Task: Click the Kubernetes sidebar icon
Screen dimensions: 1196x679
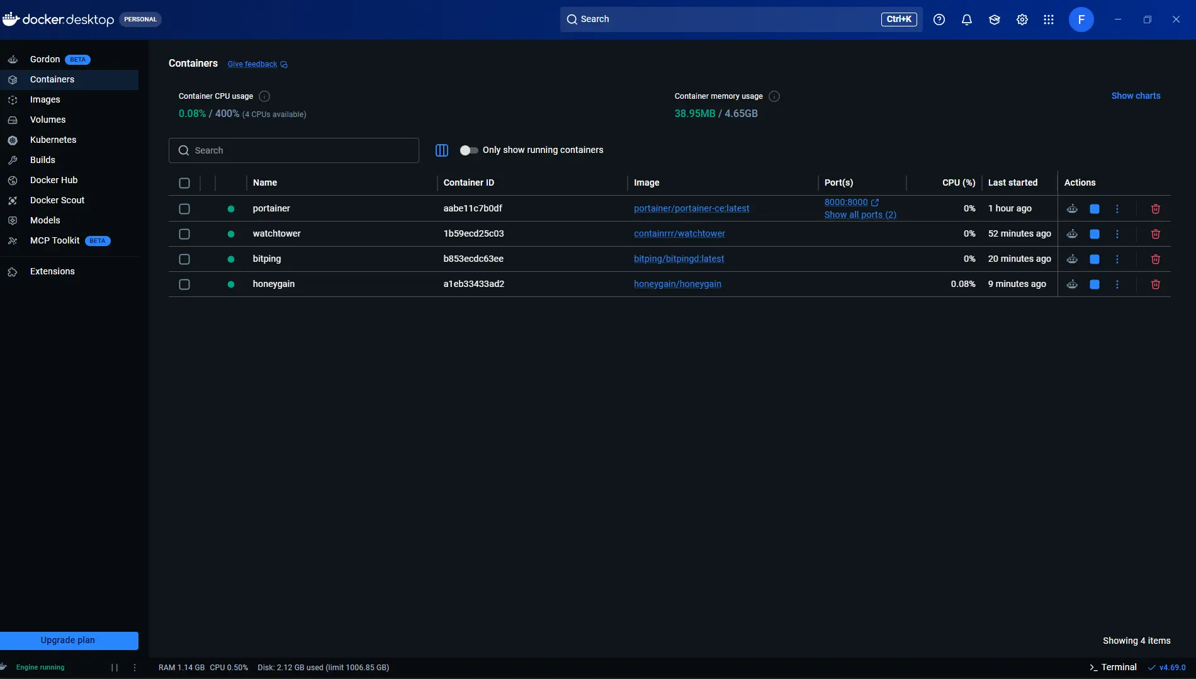Action: click(13, 140)
